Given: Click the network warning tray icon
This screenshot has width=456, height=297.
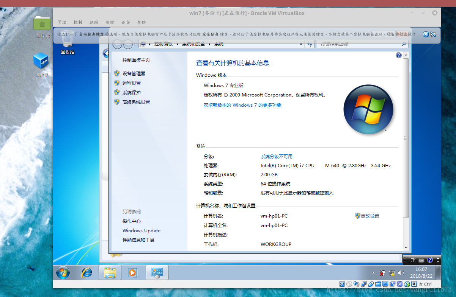Looking at the screenshot, I should 392,272.
